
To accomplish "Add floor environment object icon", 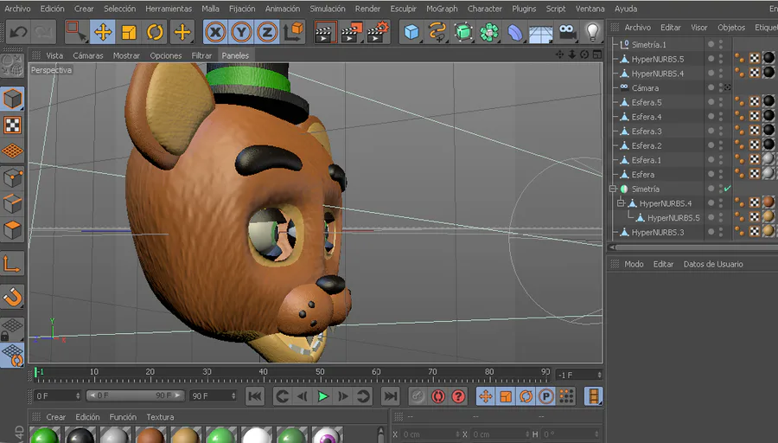I will pyautogui.click(x=541, y=33).
